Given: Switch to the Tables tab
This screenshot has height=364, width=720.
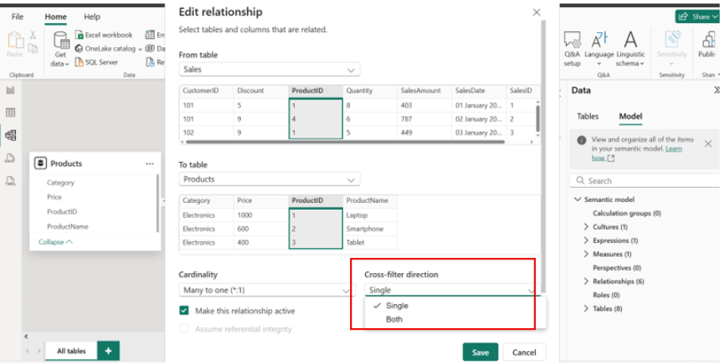Looking at the screenshot, I should 588,117.
